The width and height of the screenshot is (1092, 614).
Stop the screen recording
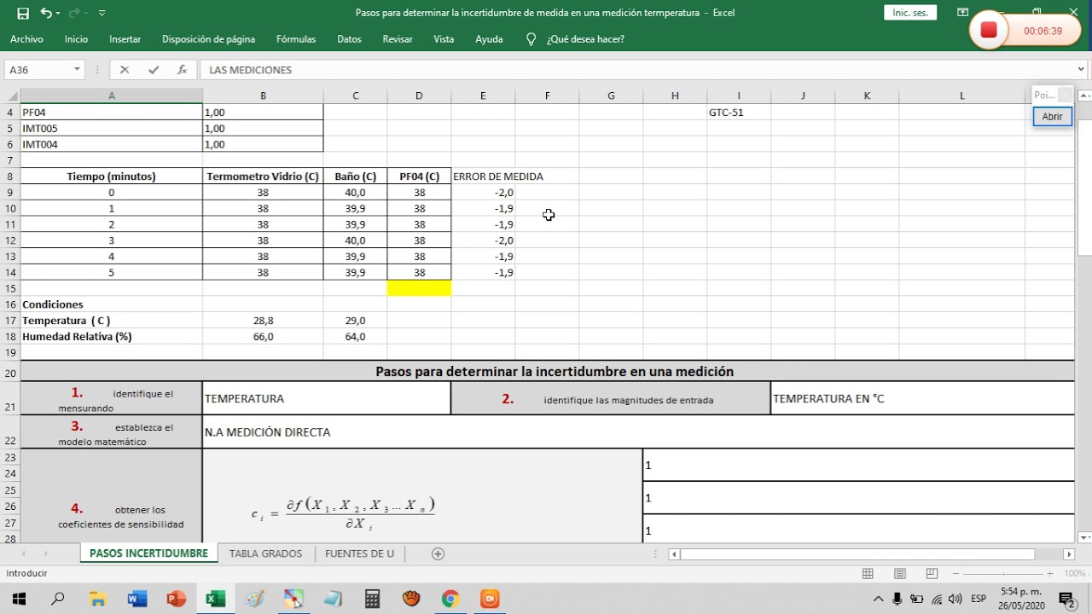[x=989, y=31]
